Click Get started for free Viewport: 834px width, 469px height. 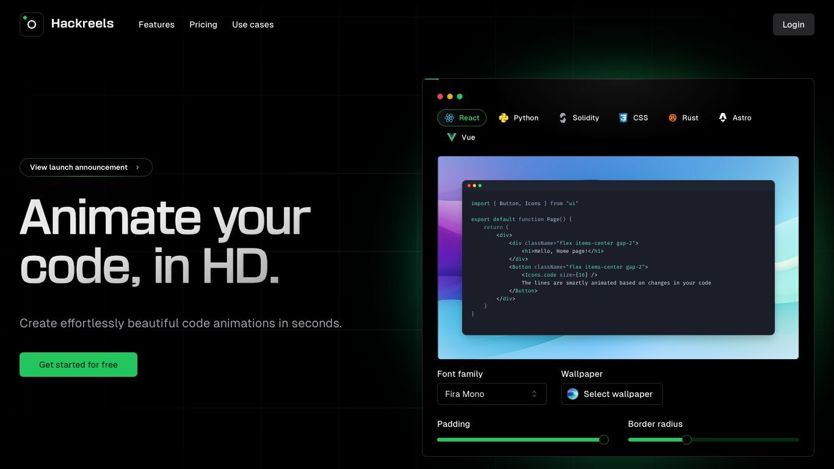pyautogui.click(x=78, y=365)
